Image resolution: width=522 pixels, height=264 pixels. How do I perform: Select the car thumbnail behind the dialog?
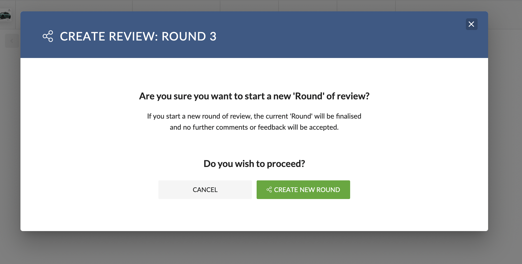click(6, 15)
